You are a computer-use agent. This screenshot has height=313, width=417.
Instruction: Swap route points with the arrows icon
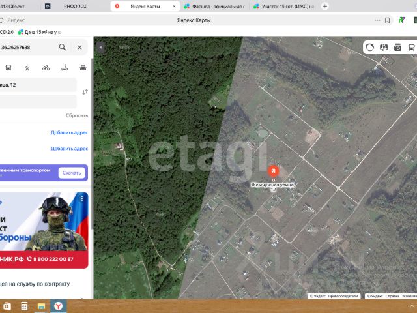tap(85, 92)
